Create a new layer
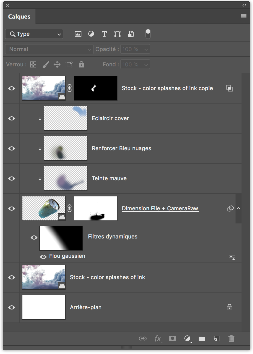Image resolution: width=253 pixels, height=354 pixels. tap(217, 339)
